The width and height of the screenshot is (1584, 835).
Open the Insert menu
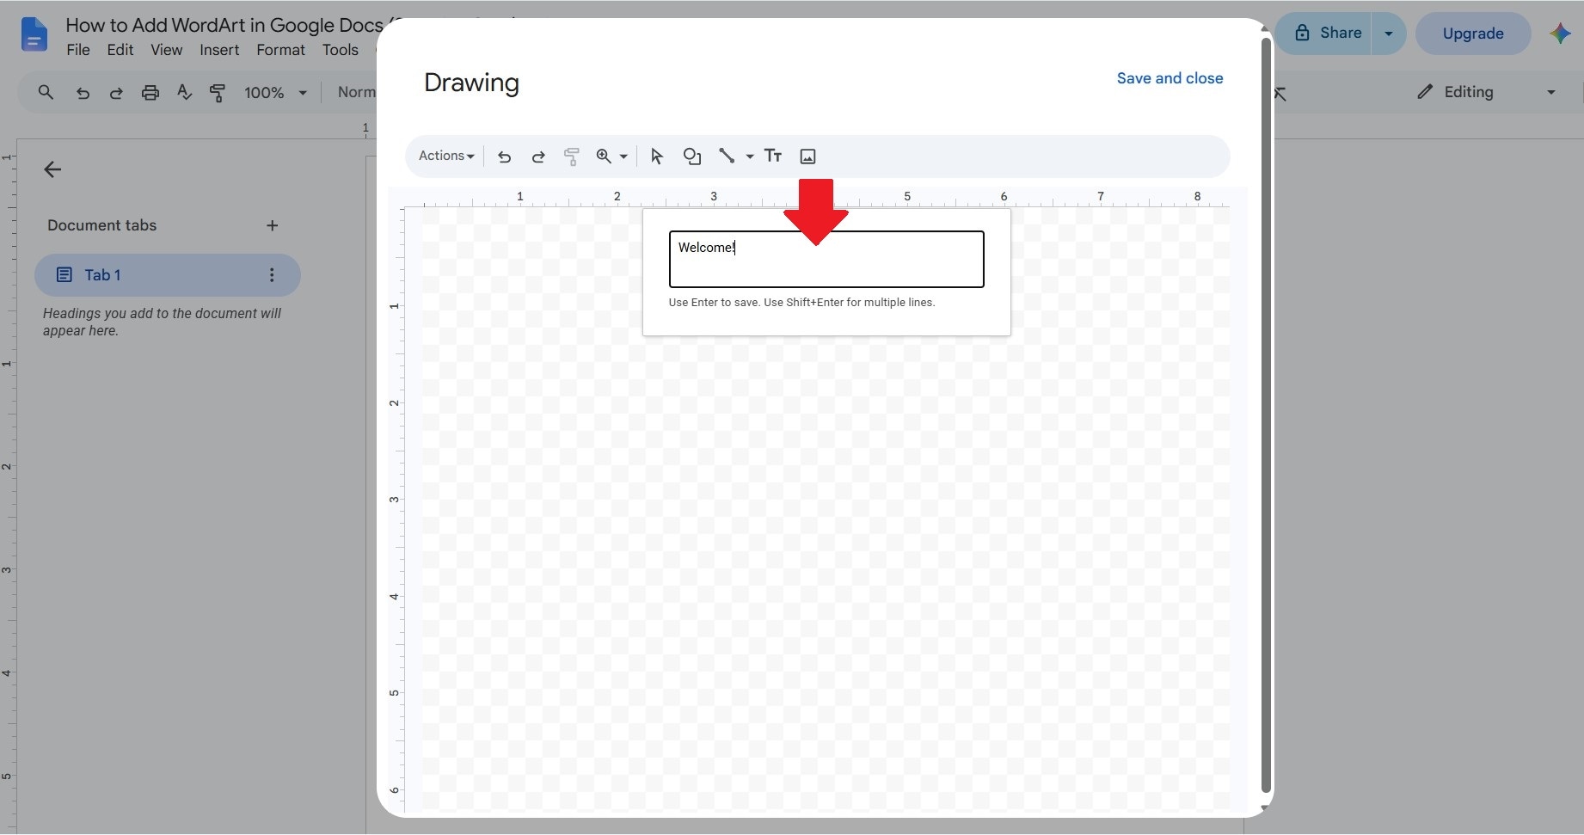click(x=219, y=50)
